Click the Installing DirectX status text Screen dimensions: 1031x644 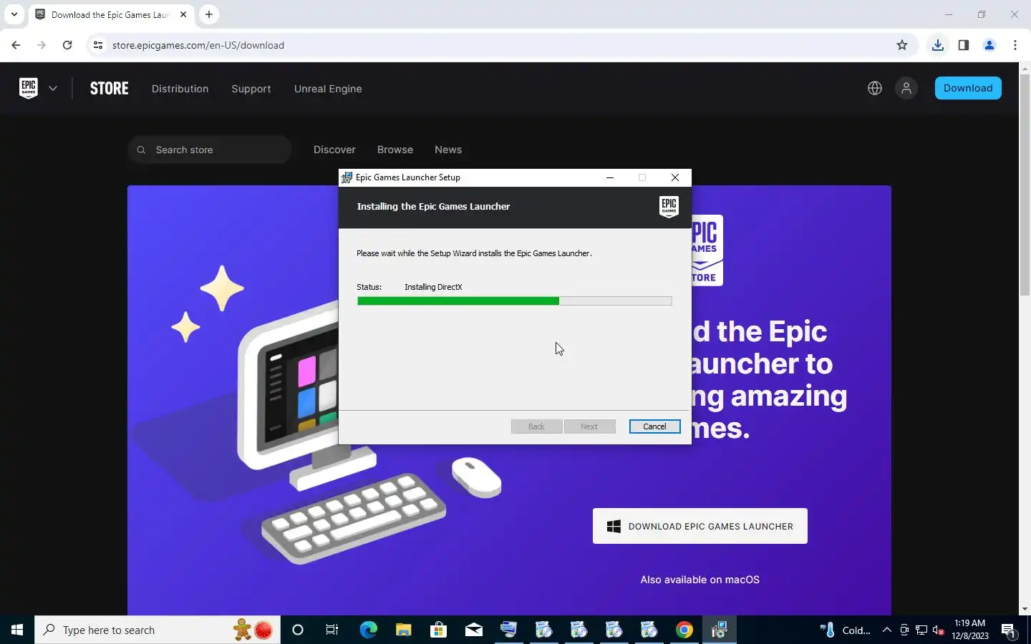pos(433,287)
